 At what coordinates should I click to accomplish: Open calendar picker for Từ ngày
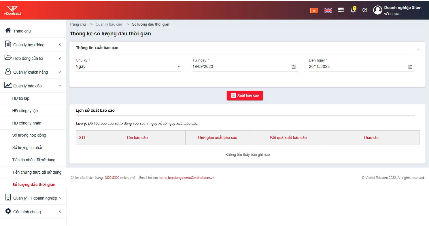tap(294, 67)
